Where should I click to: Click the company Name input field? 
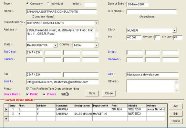coord(61,12)
